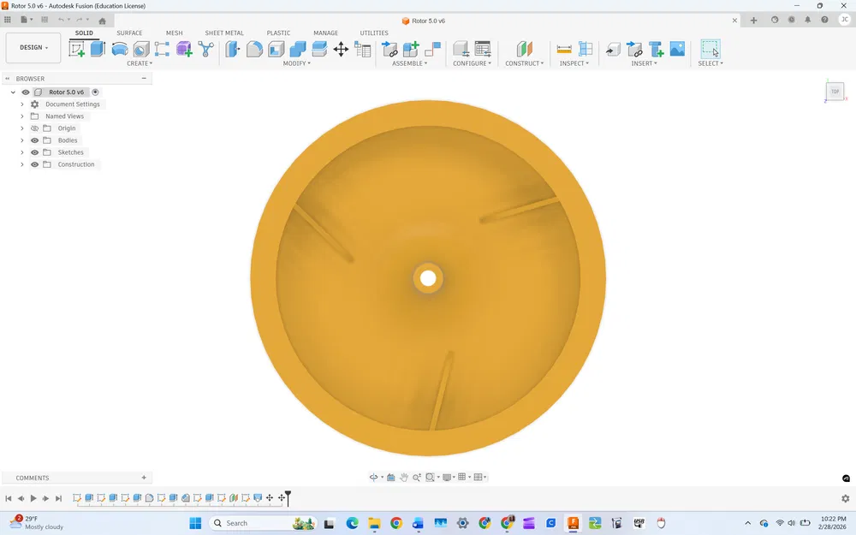
Task: Expand the Bodies folder
Action: coord(22,140)
